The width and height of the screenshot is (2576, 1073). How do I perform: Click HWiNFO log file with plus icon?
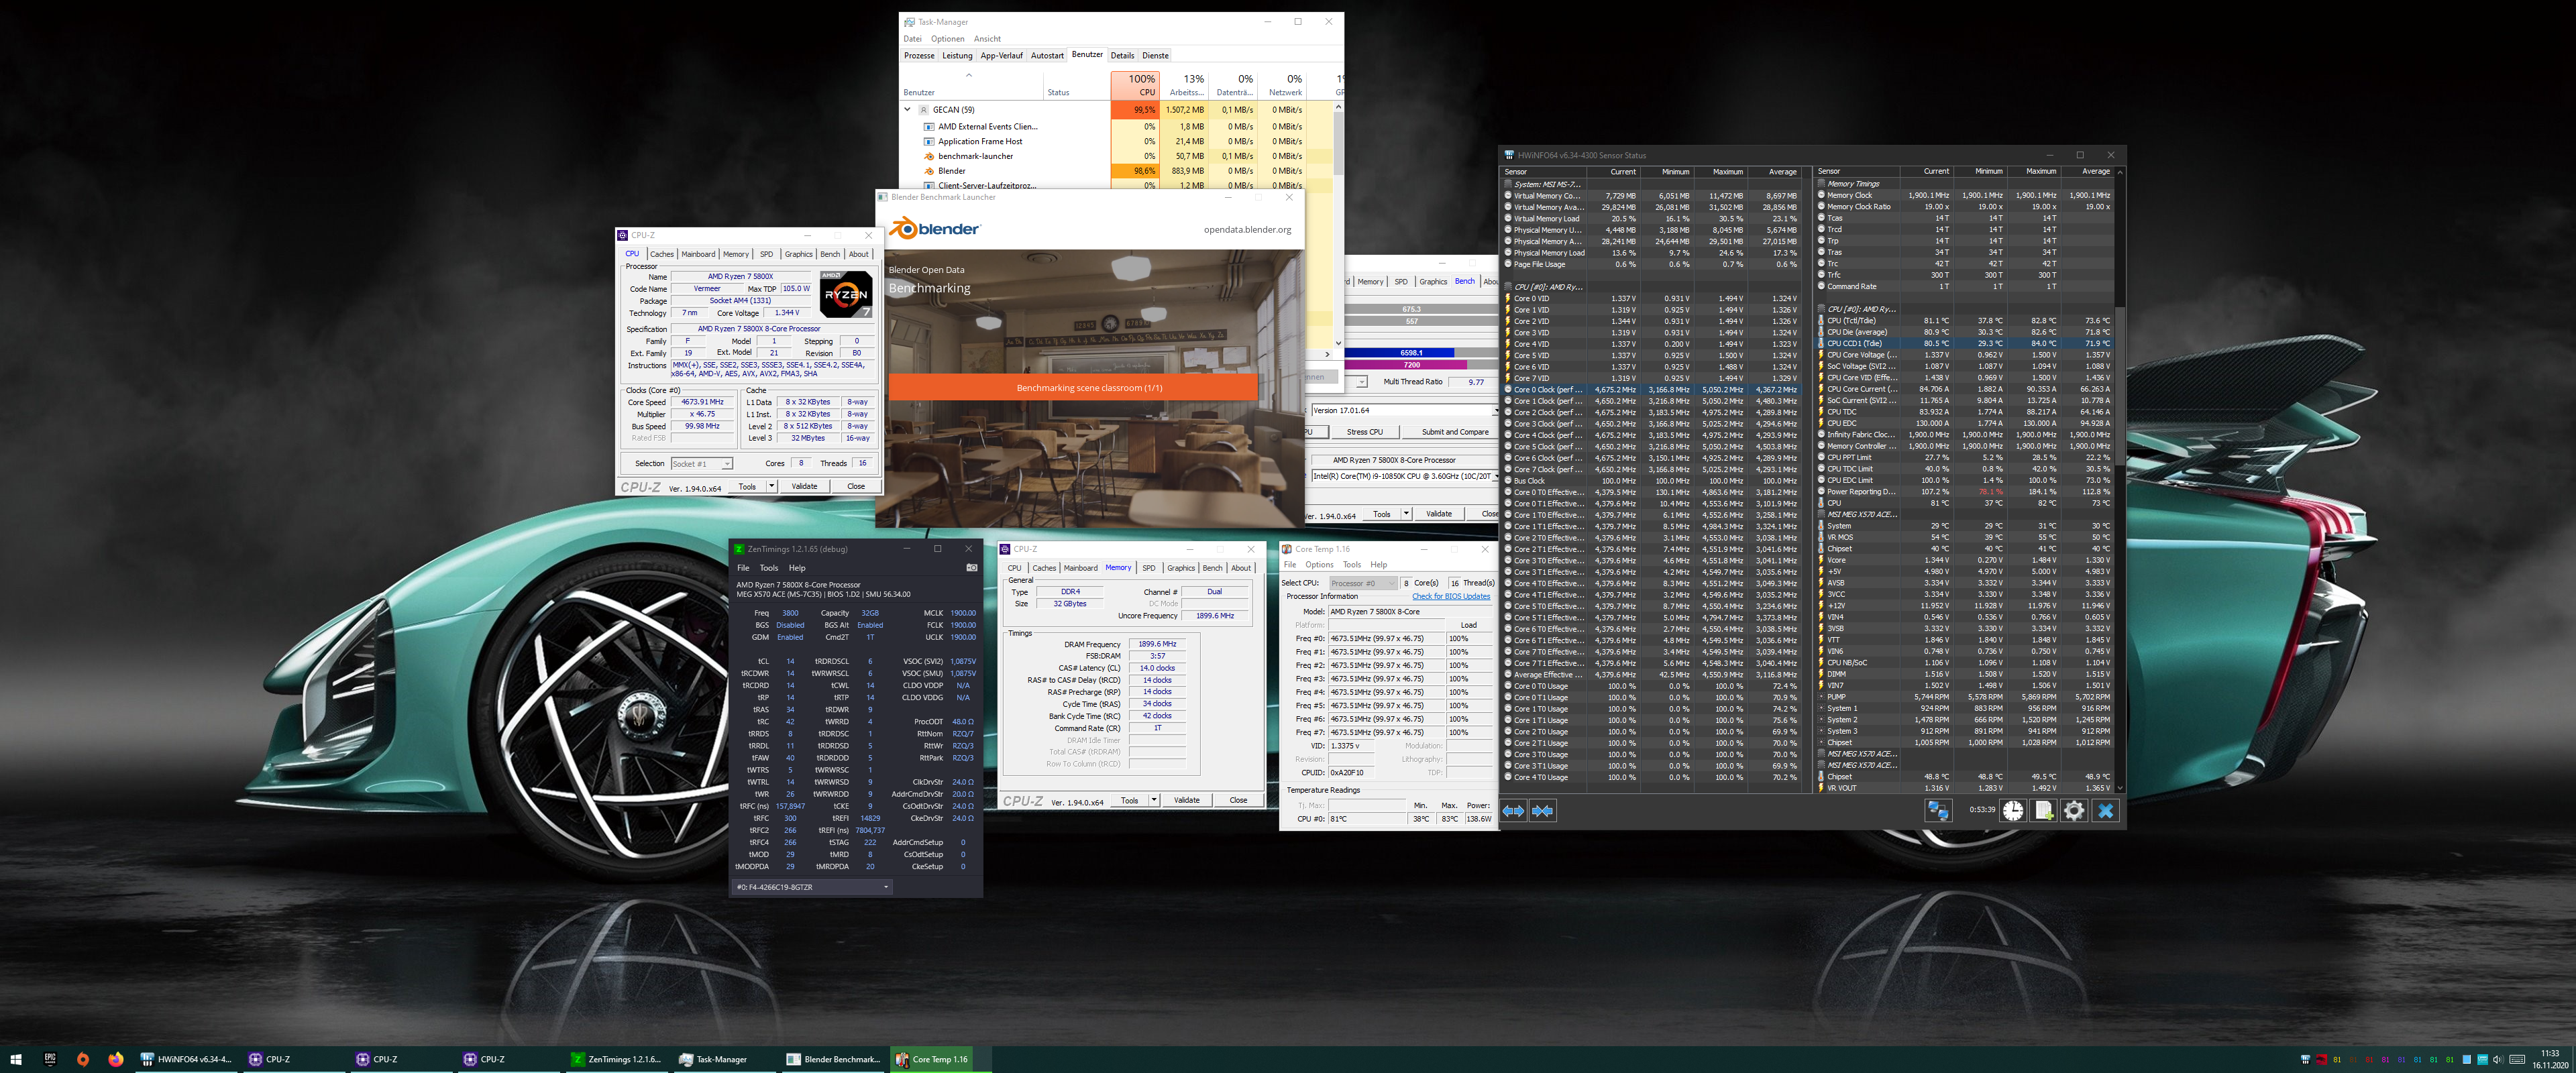point(2044,811)
